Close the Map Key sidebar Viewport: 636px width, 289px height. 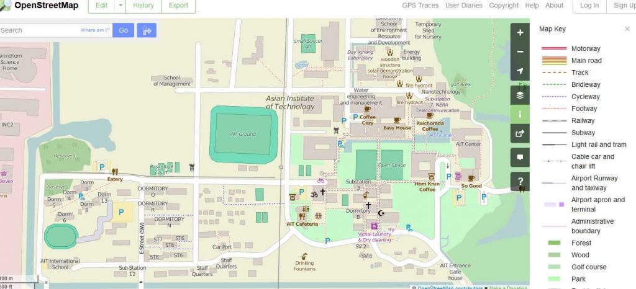[627, 29]
